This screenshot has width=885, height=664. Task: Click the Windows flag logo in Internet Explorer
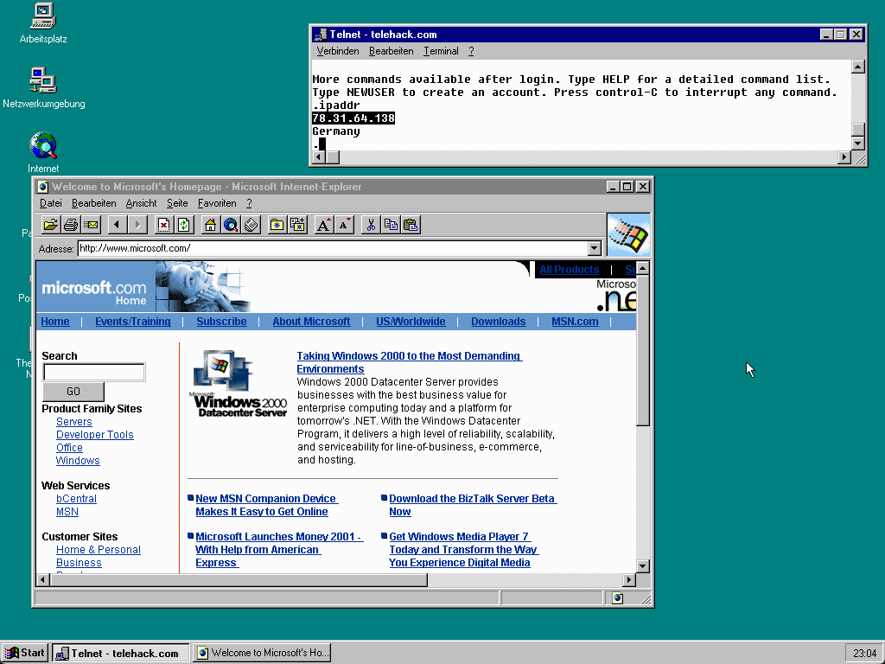[629, 235]
